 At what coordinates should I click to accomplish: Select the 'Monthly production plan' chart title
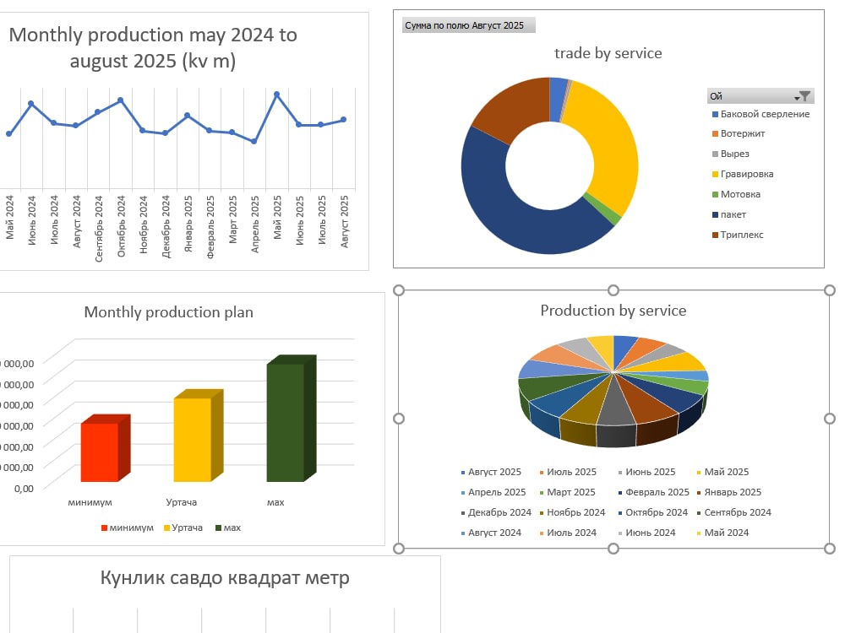pyautogui.click(x=169, y=312)
